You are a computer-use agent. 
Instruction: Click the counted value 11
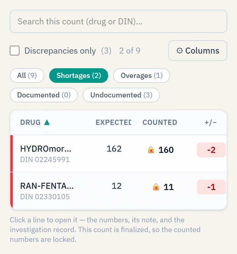169,187
